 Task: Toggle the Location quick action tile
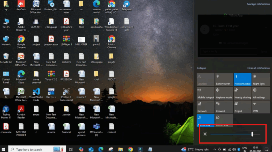click(x=206, y=80)
